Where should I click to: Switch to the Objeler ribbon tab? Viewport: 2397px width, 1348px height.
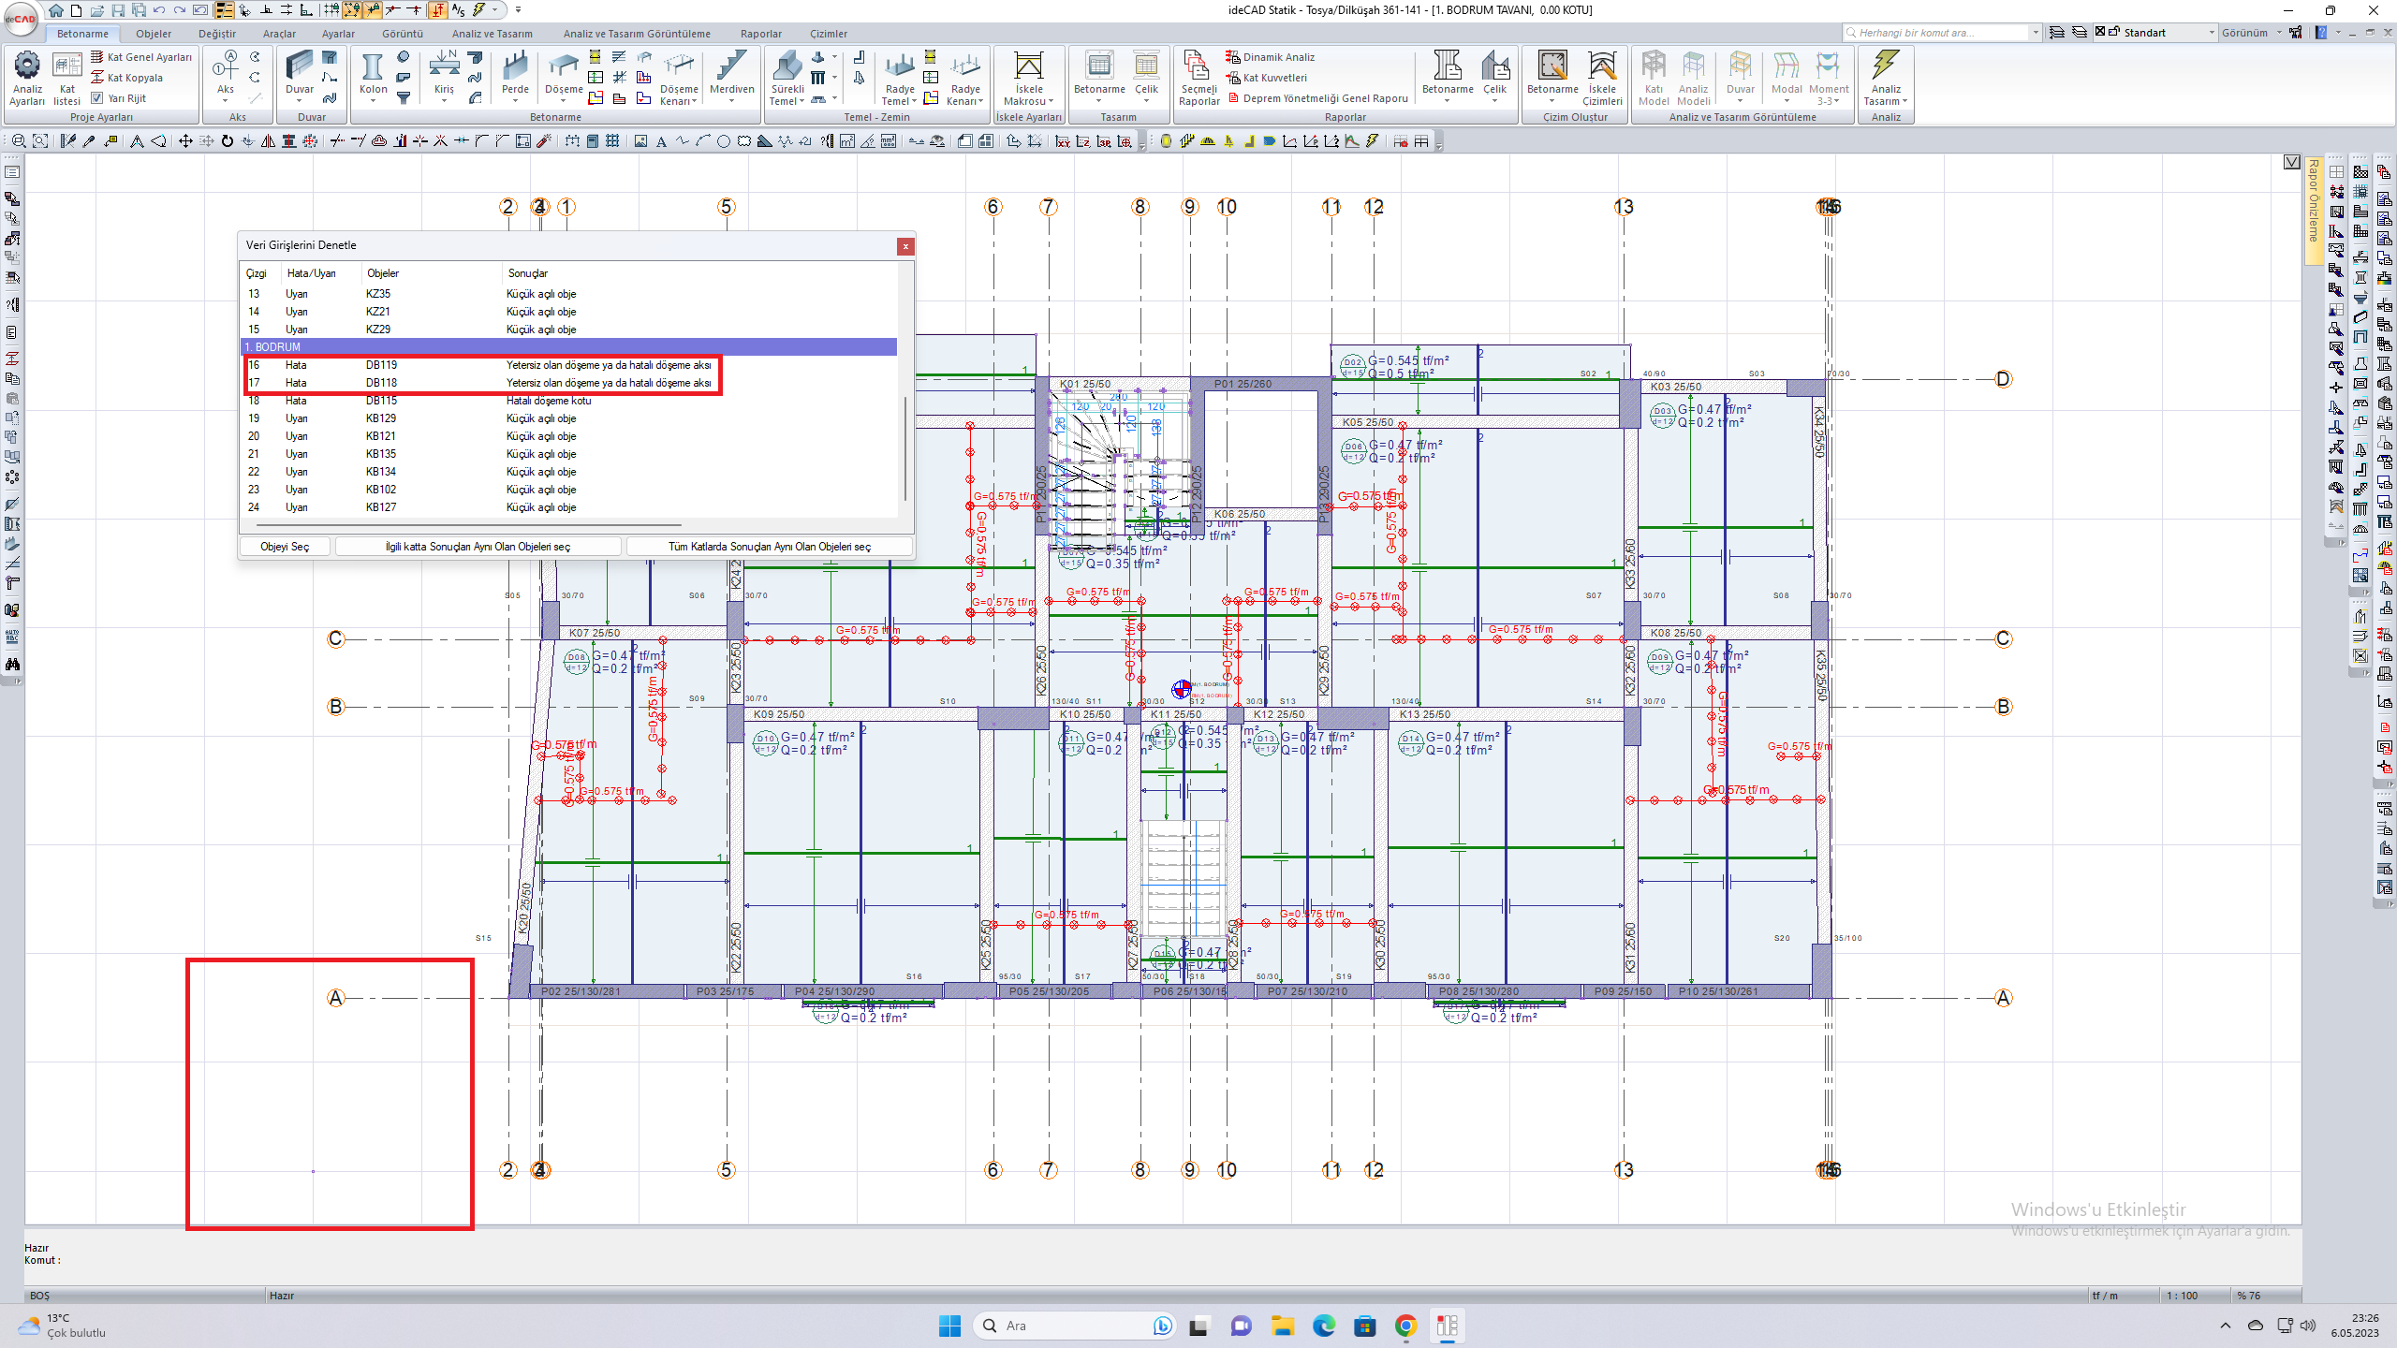tap(154, 34)
